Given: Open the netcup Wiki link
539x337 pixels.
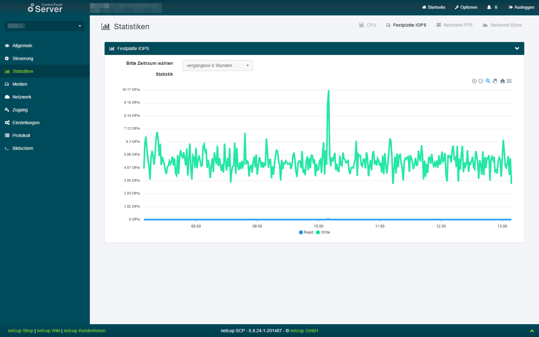Looking at the screenshot, I should coord(48,331).
